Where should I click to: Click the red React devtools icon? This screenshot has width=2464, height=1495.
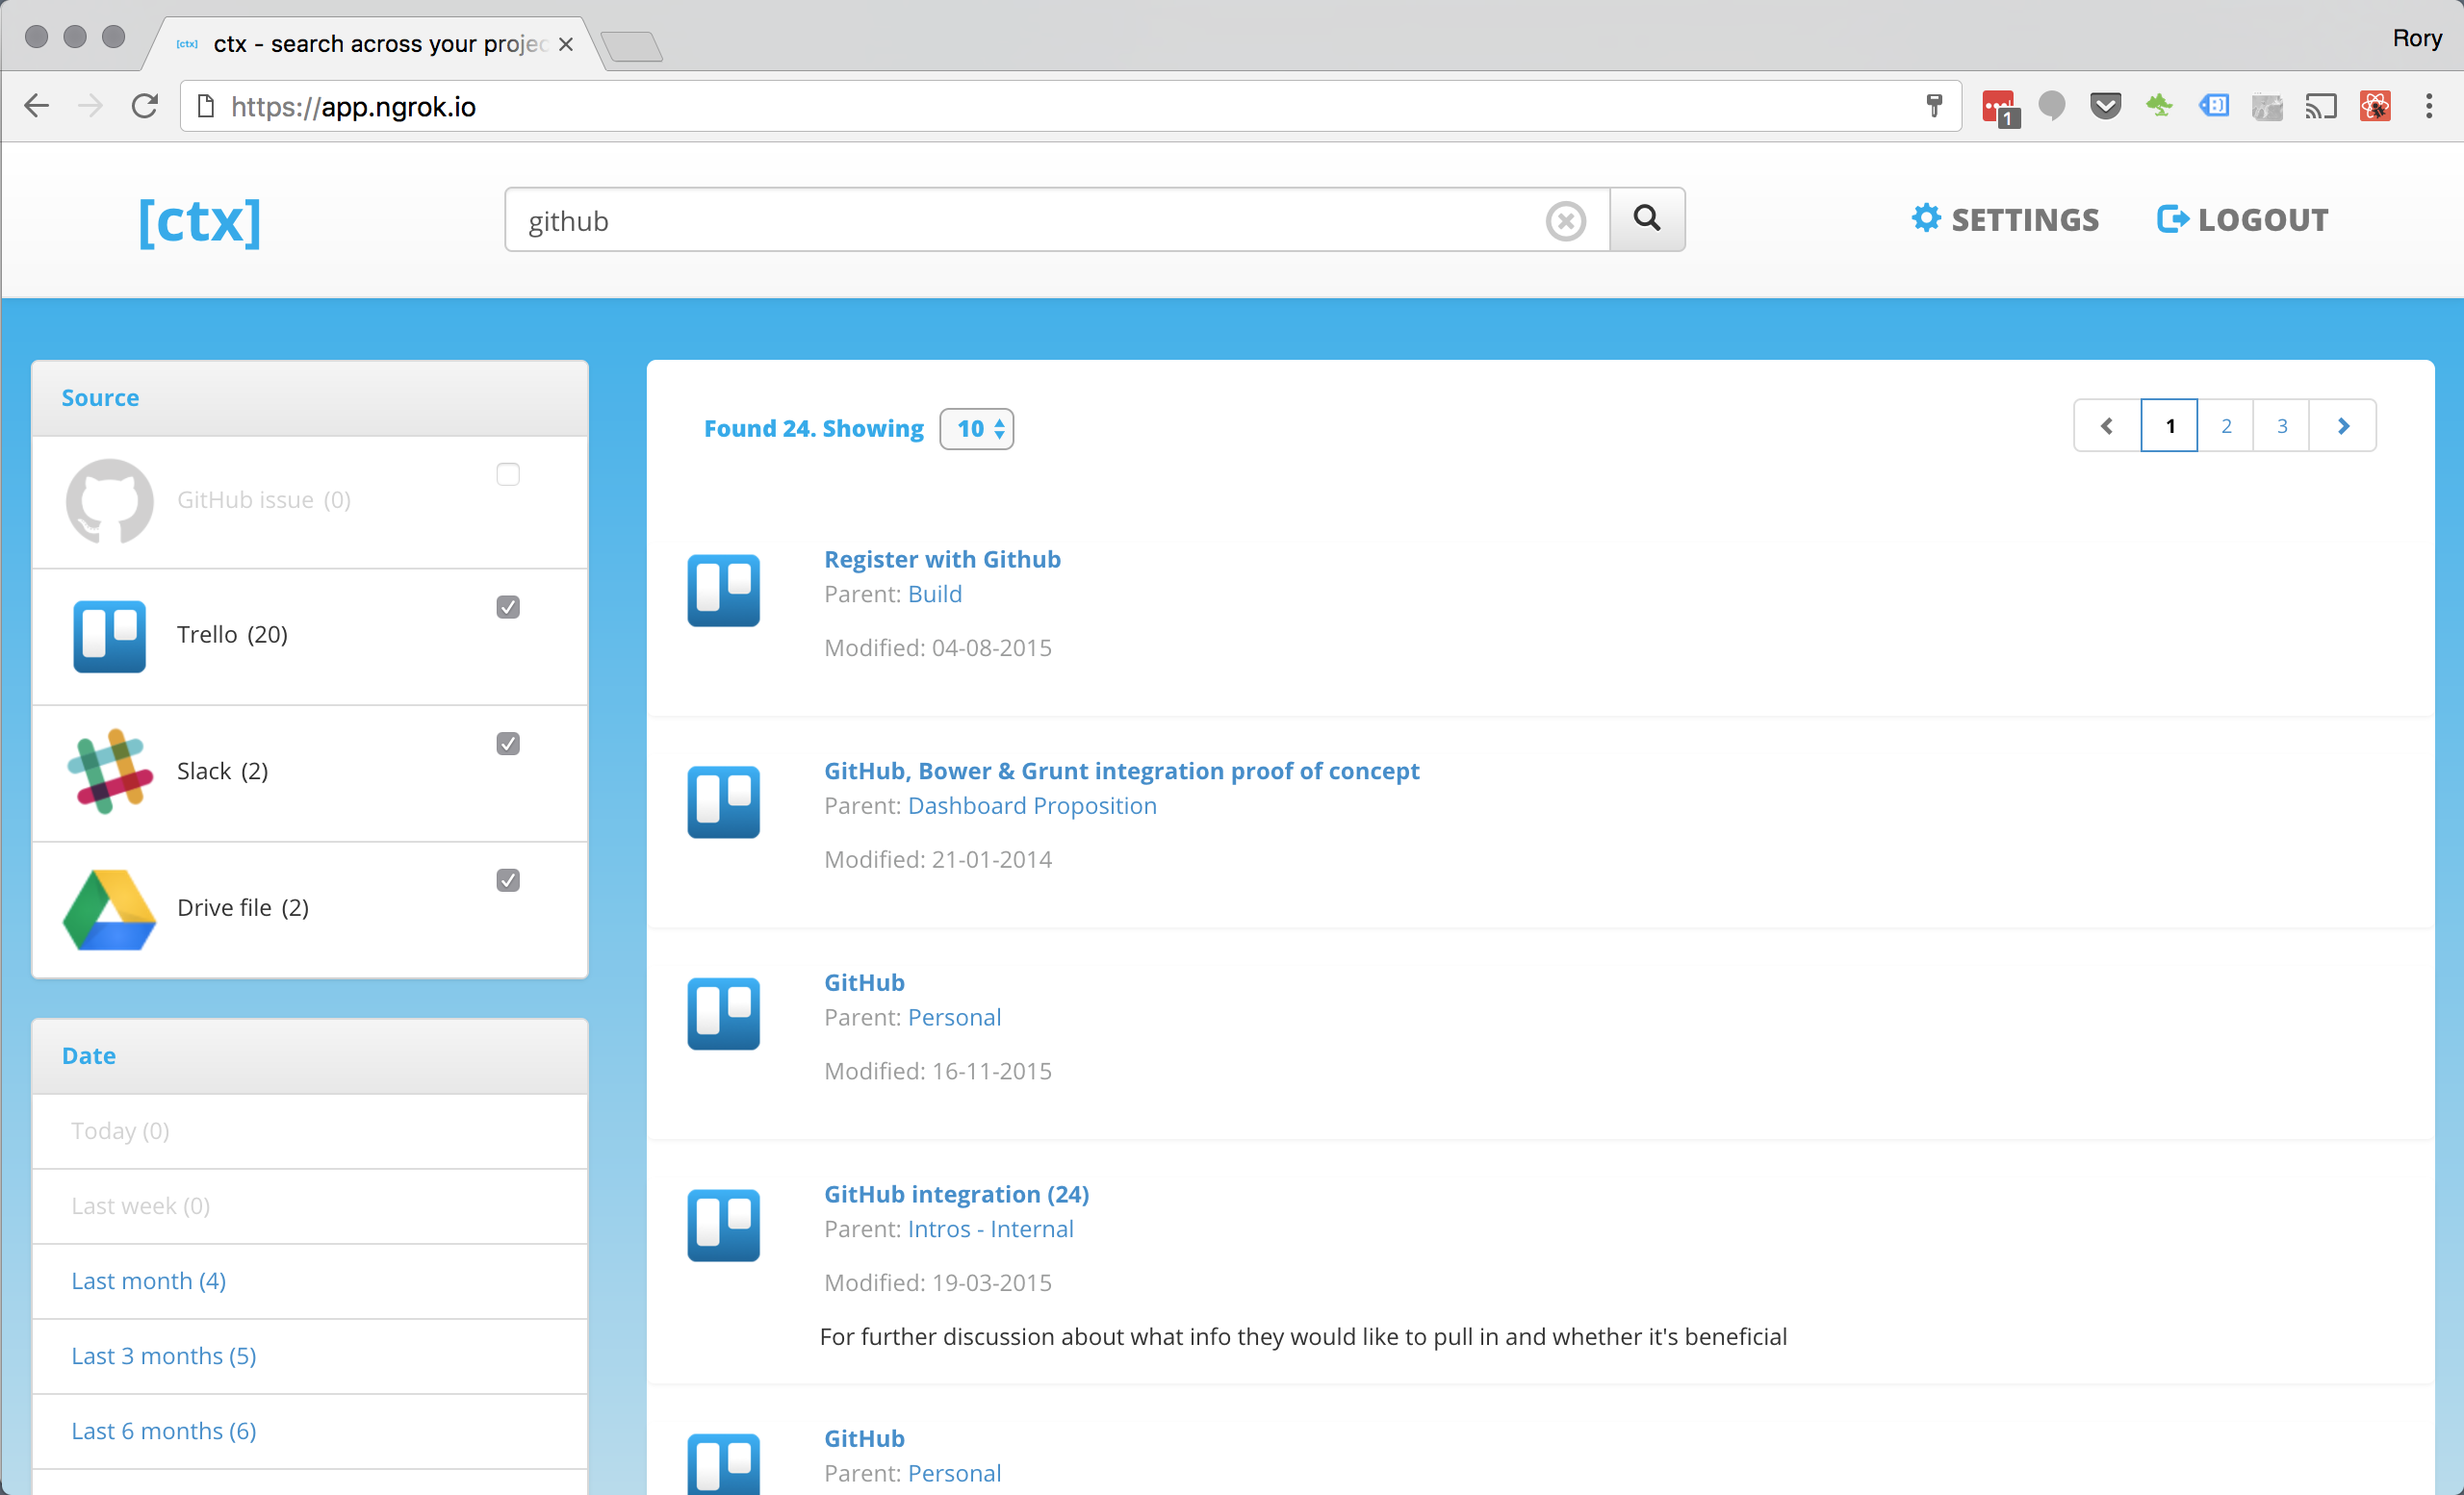pyautogui.click(x=2375, y=106)
